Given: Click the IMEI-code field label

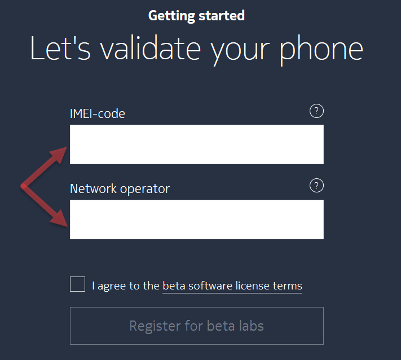Looking at the screenshot, I should click(x=98, y=113).
